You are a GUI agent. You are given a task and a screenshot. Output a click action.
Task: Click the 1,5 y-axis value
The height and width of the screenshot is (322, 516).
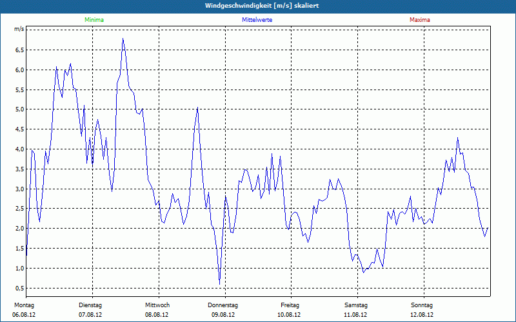pos(19,249)
